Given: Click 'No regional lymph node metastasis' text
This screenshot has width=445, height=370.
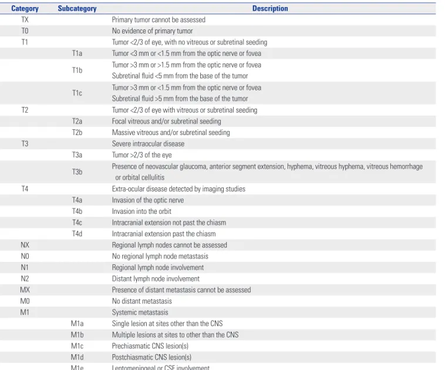Looking at the screenshot, I should (x=160, y=256).
